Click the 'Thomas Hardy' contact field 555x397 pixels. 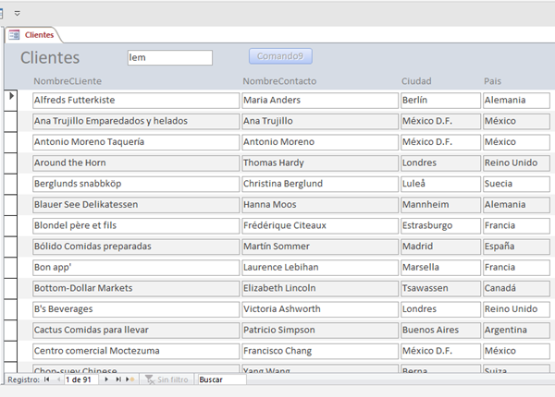coord(320,162)
